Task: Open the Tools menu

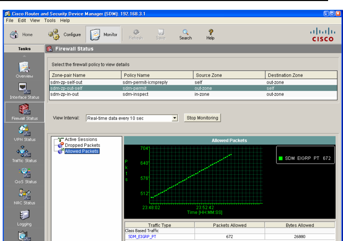Action: tap(50, 21)
